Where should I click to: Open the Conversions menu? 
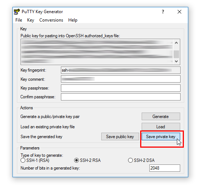(51, 20)
